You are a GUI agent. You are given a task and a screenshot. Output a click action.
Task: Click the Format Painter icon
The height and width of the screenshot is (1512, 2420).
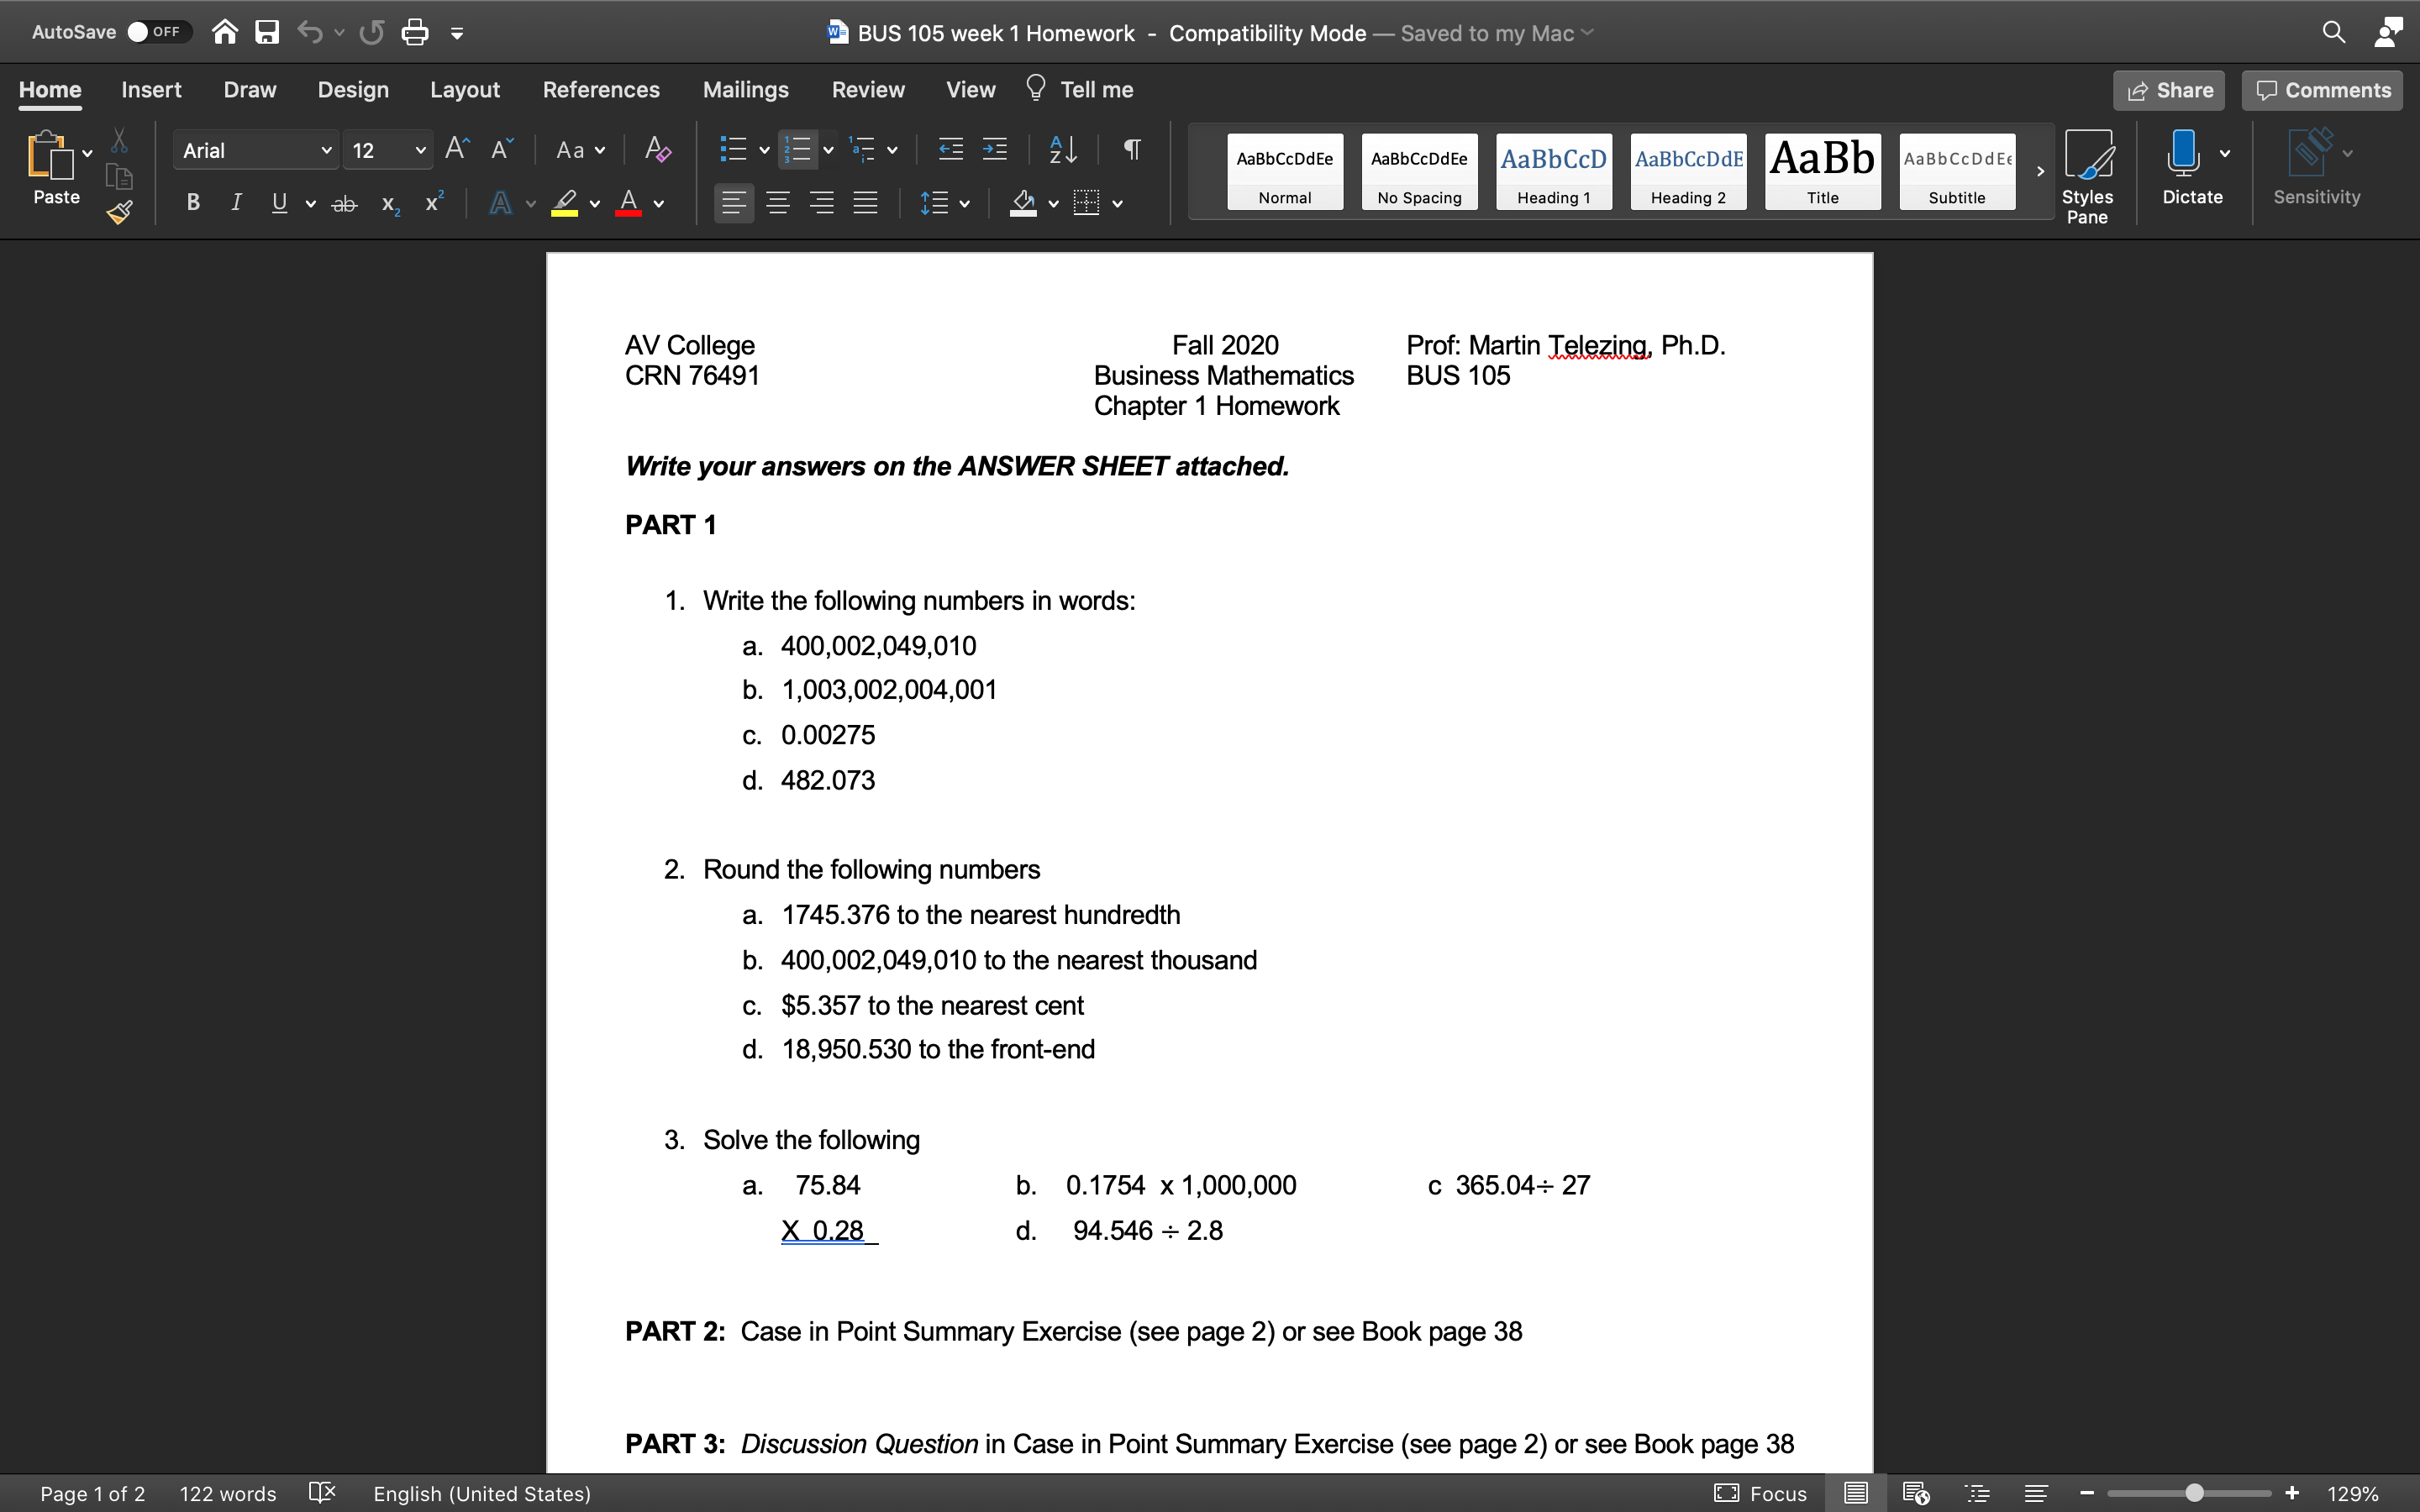click(119, 212)
